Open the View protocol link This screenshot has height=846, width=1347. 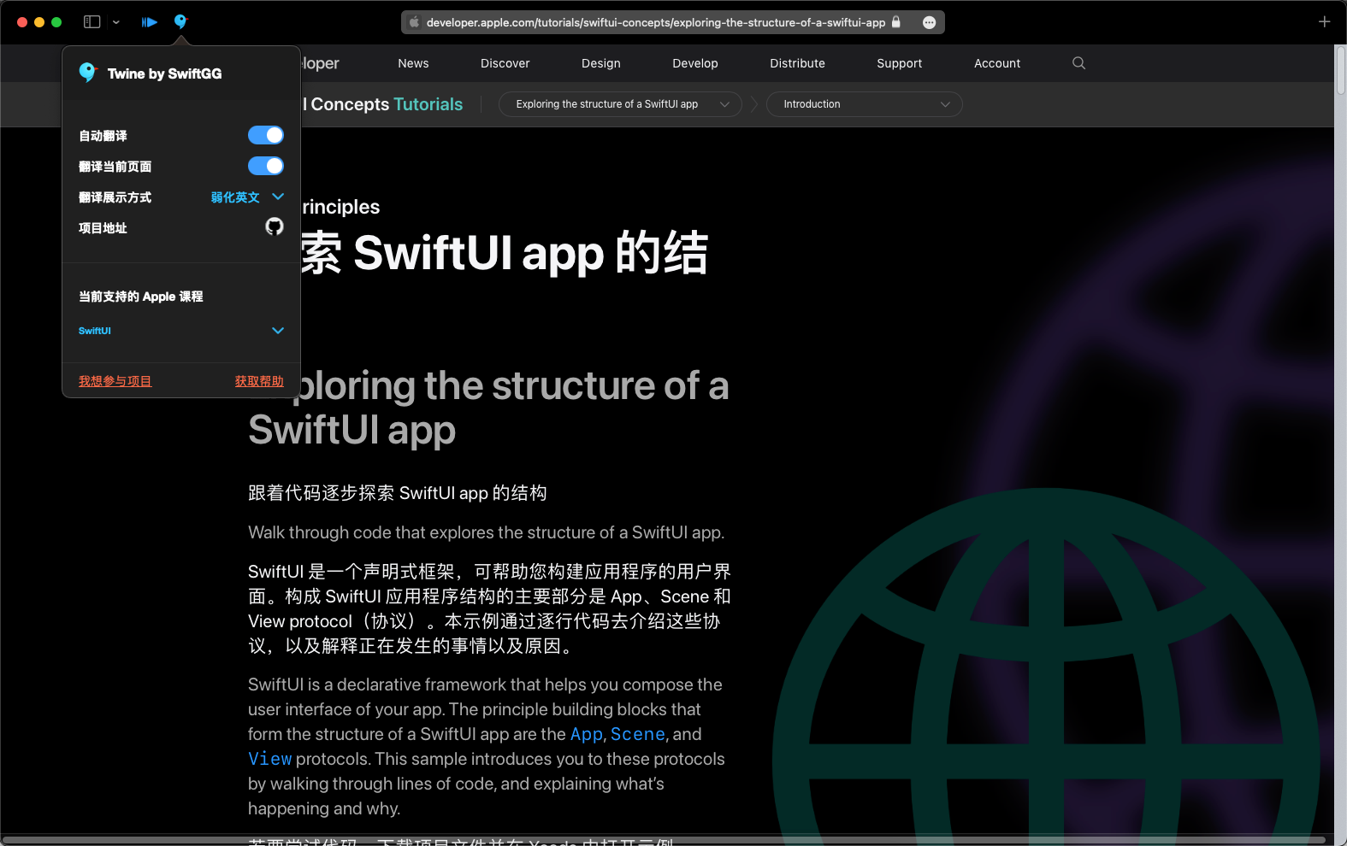tap(270, 759)
